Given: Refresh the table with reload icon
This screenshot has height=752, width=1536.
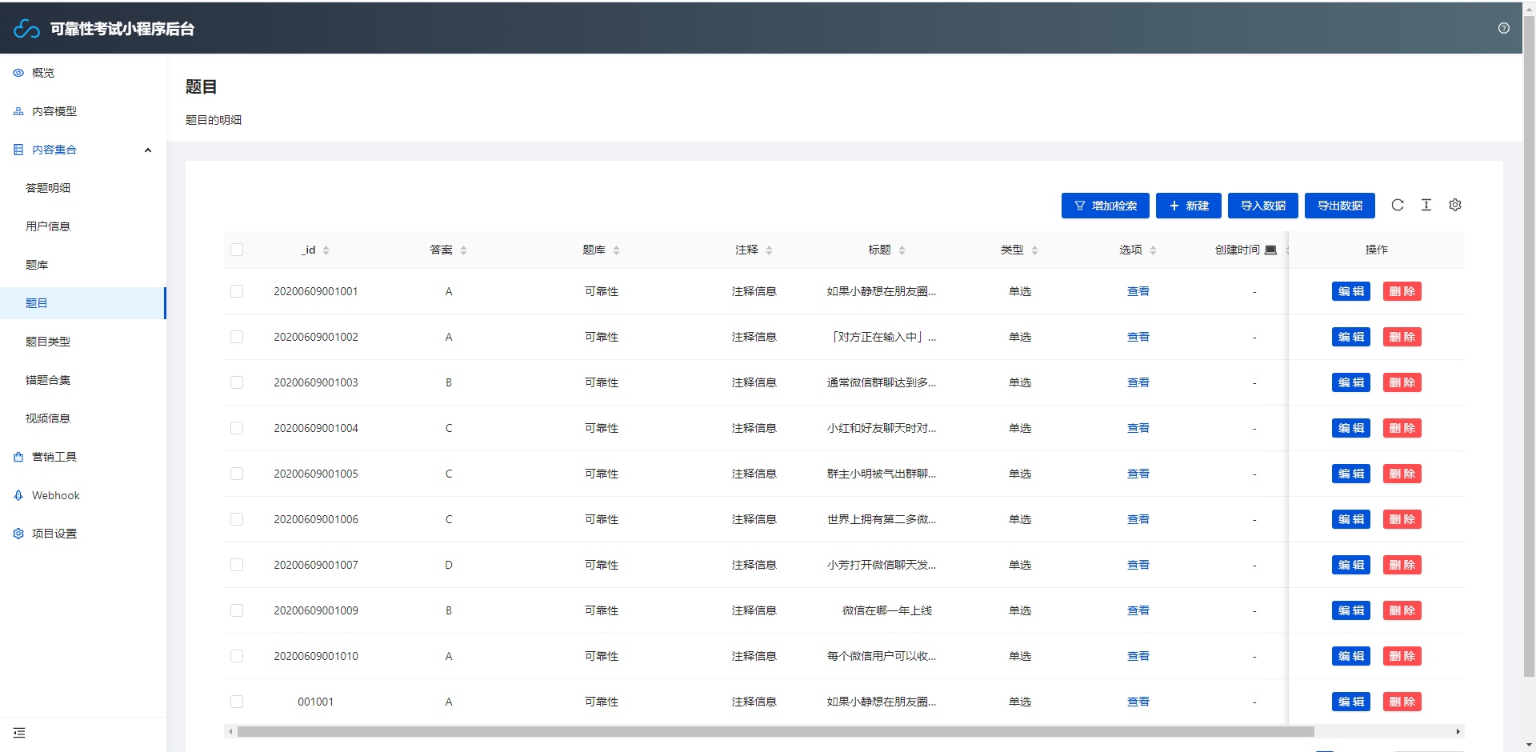Looking at the screenshot, I should (x=1398, y=205).
